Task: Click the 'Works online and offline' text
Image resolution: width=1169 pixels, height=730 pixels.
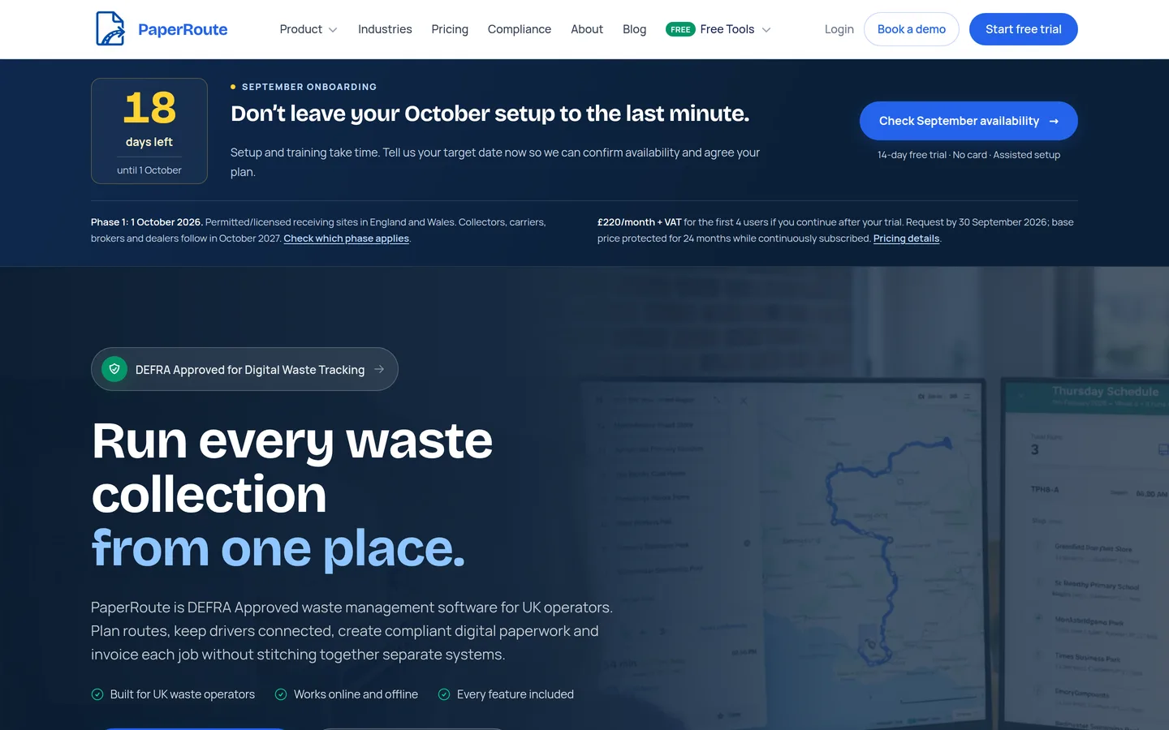Action: [x=356, y=694]
